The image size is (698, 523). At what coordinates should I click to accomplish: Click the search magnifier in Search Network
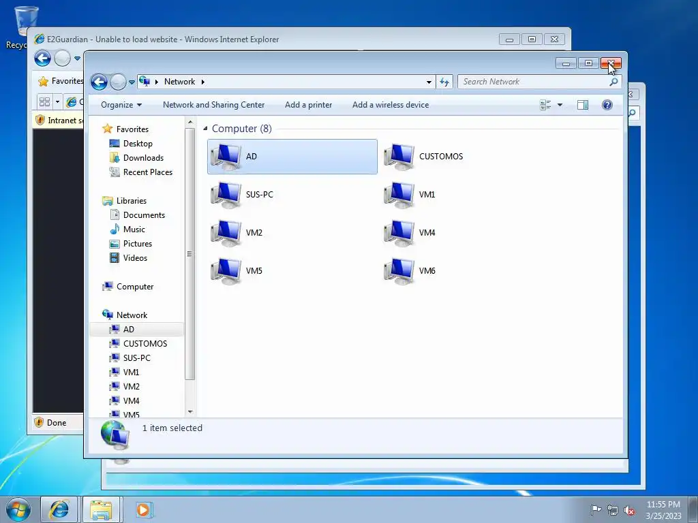click(x=613, y=82)
